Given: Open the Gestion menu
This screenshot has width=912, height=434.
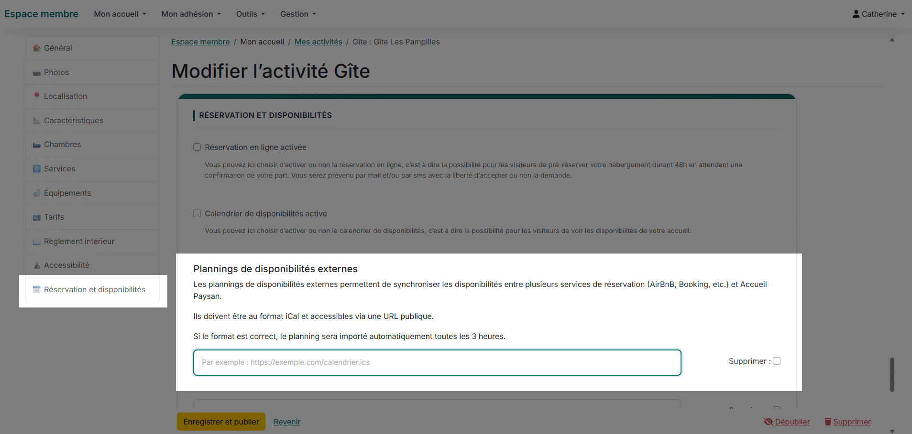Looking at the screenshot, I should (298, 14).
